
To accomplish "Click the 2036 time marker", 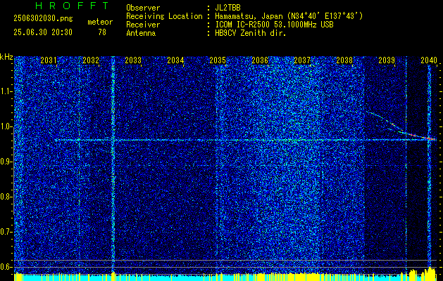I will click(x=260, y=60).
